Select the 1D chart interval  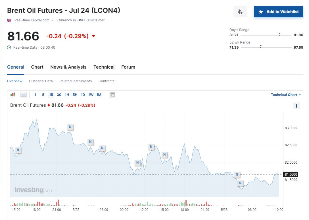pos(83,95)
